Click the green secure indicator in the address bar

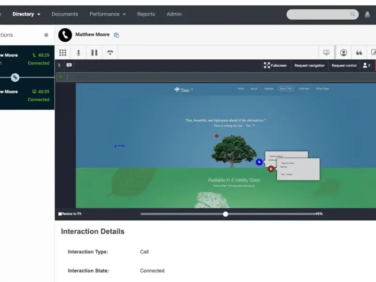click(61, 77)
